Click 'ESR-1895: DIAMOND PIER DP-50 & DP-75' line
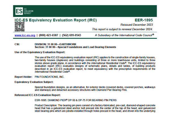170x113 pixels. pos(76,100)
